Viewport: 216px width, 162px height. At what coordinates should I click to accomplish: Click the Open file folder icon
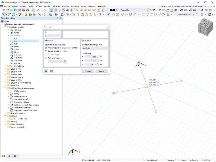pos(8,10)
